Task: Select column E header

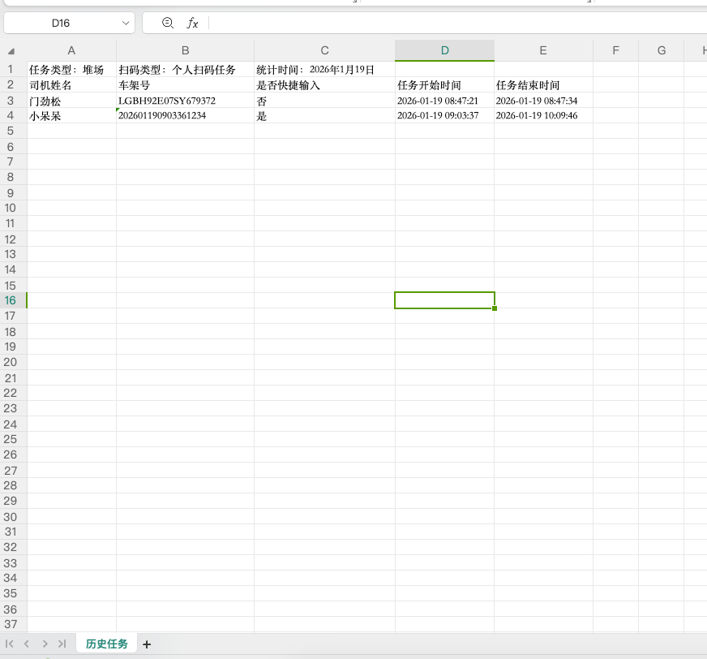Action: click(543, 50)
